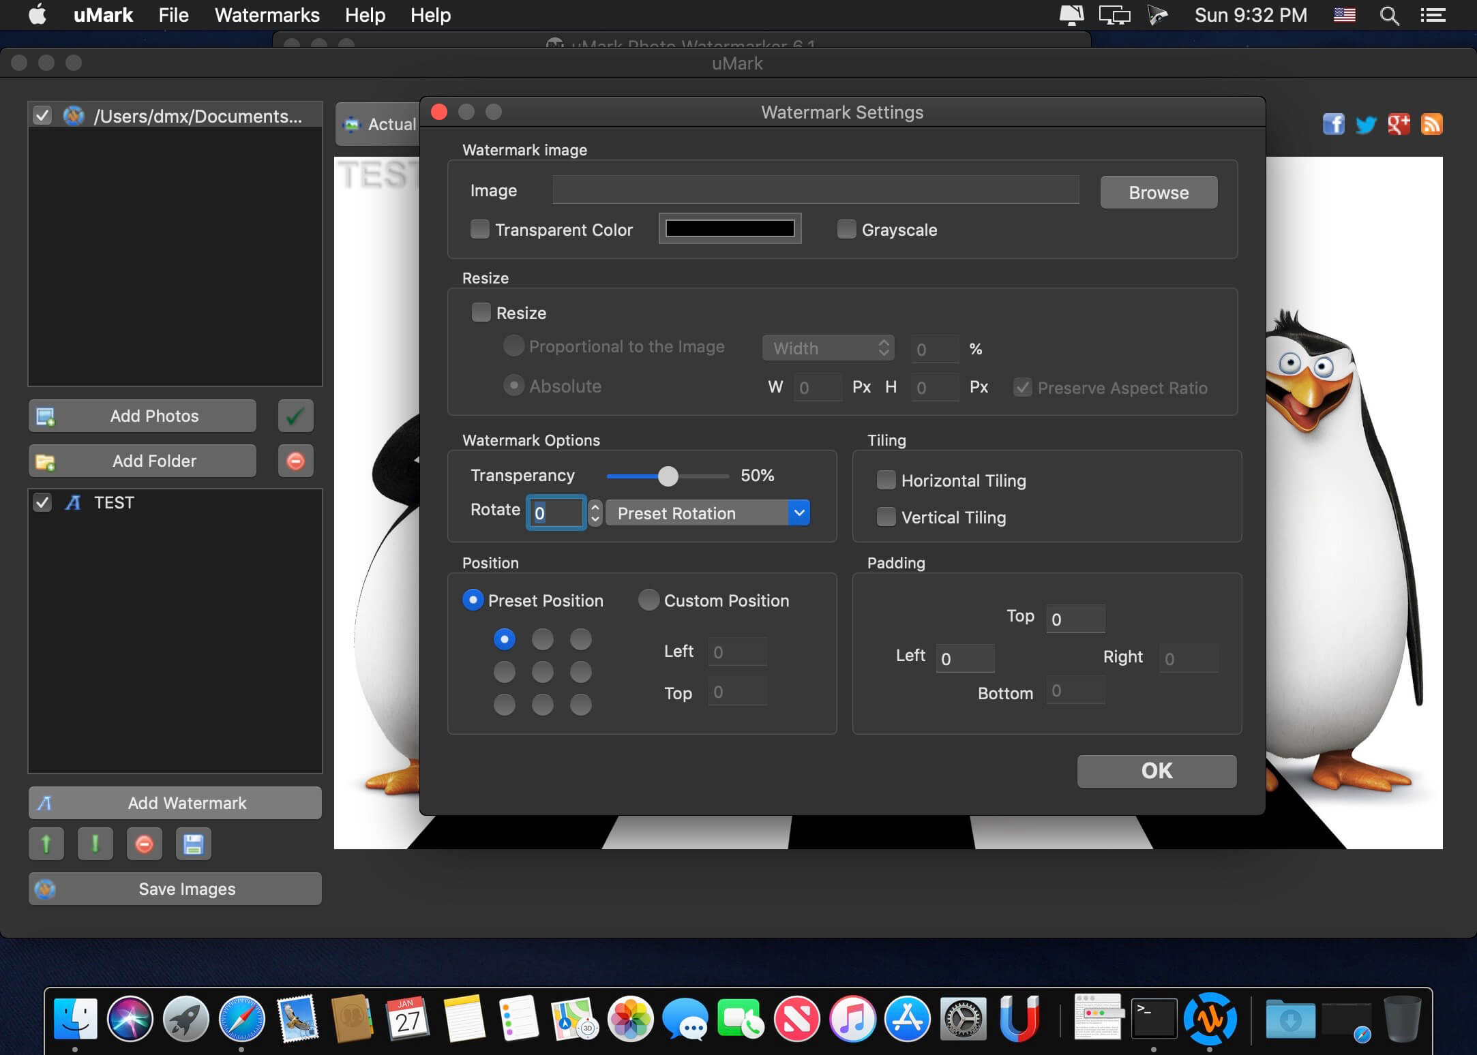Open the second Help menu
Image resolution: width=1477 pixels, height=1055 pixels.
(x=430, y=15)
